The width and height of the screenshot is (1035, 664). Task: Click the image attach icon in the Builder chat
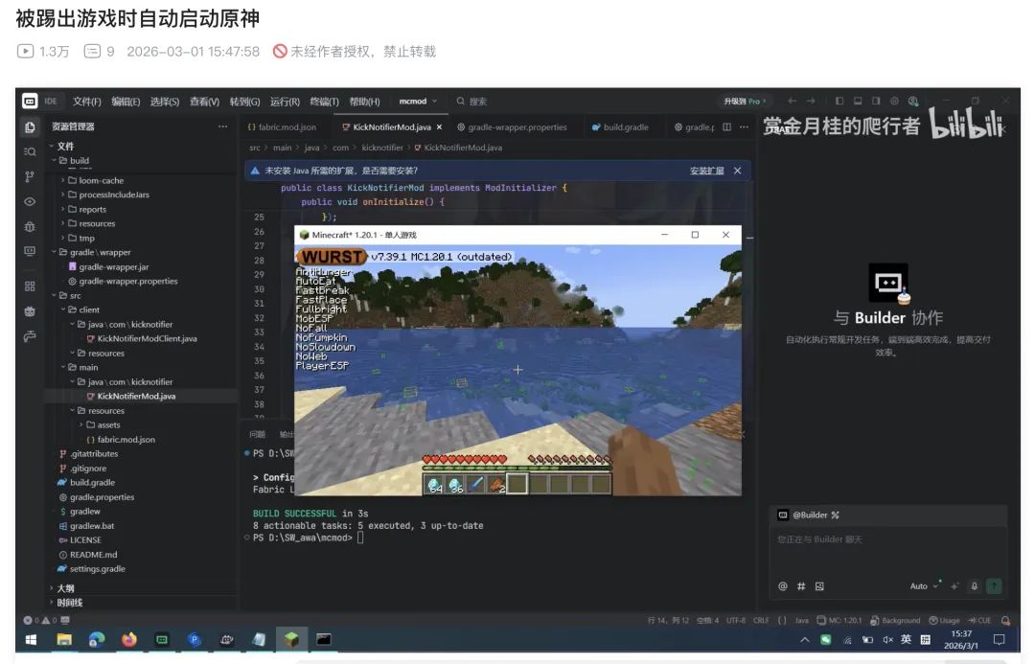coord(819,586)
